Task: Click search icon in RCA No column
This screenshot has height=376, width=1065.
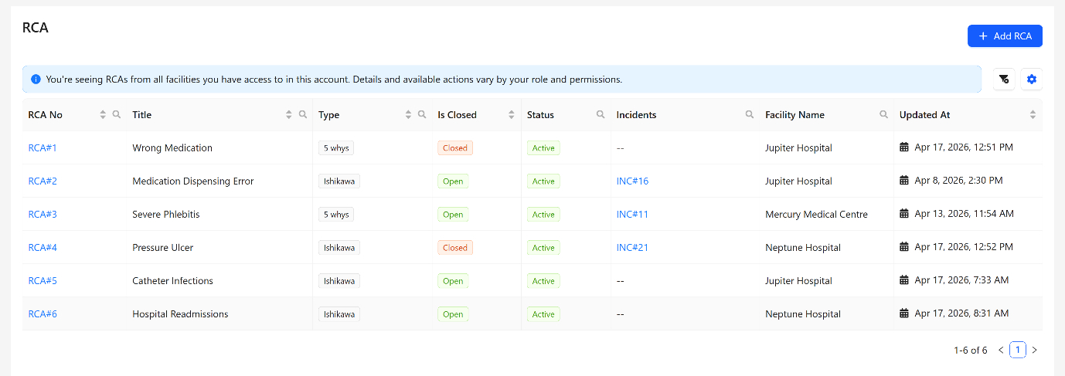Action: (117, 114)
